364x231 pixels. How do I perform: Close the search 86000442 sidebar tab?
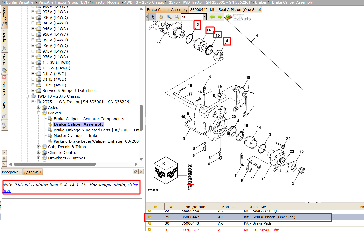tap(4, 77)
